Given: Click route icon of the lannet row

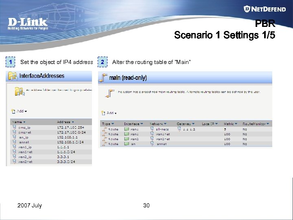Looking at the screenshot, I should click(x=105, y=144).
